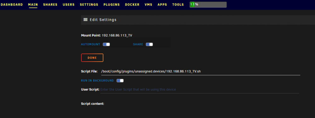Click the 11% usage progress bar
315x118 pixels.
(x=208, y=4)
